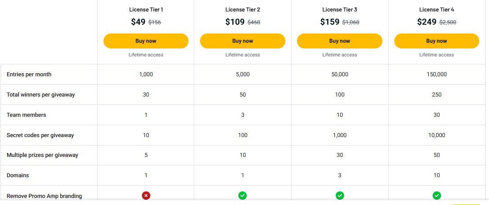The height and width of the screenshot is (205, 489).
Task: Click the $109 price for Tier 2
Action: tap(234, 22)
